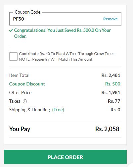Click the green (Free) shipping text
This screenshot has height=167, width=133.
click(58, 110)
